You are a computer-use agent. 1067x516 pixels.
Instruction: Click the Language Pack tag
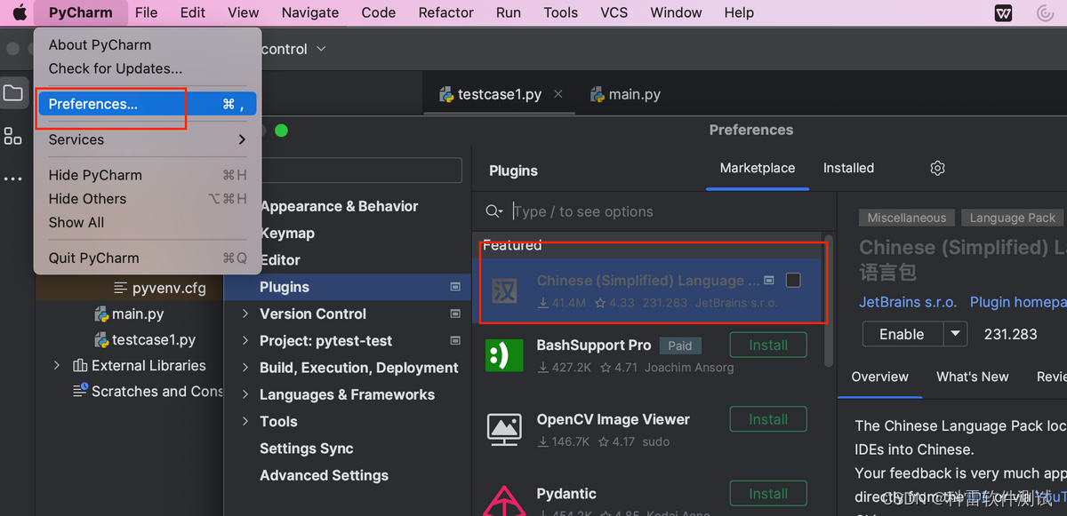pos(1012,218)
